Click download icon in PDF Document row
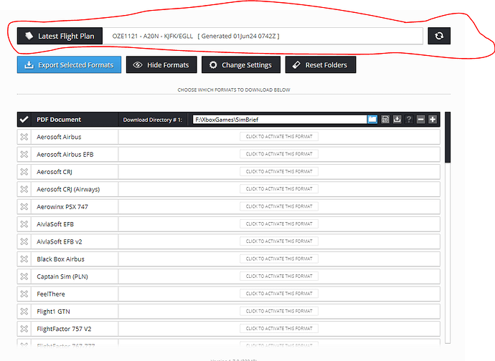 pyautogui.click(x=397, y=120)
